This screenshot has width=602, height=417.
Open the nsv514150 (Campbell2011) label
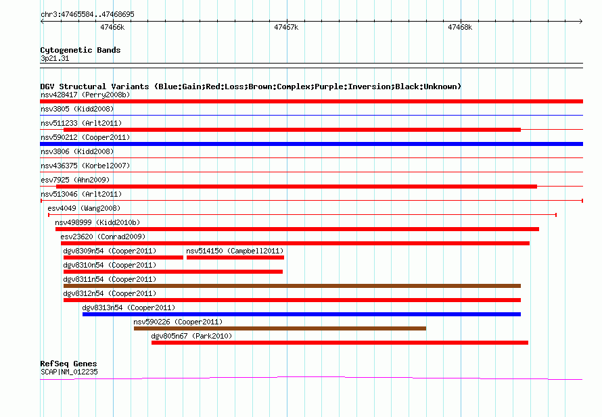click(235, 251)
